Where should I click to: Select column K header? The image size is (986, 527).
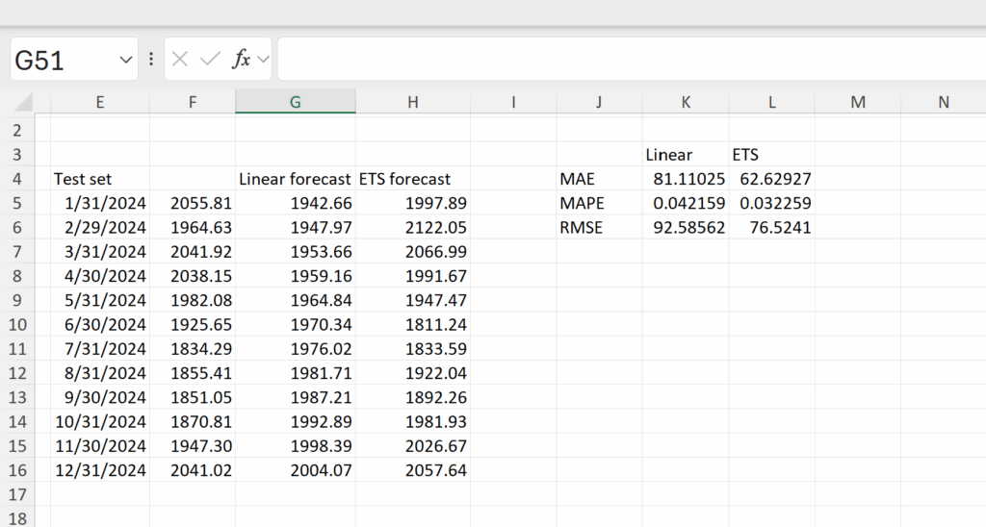(x=686, y=102)
